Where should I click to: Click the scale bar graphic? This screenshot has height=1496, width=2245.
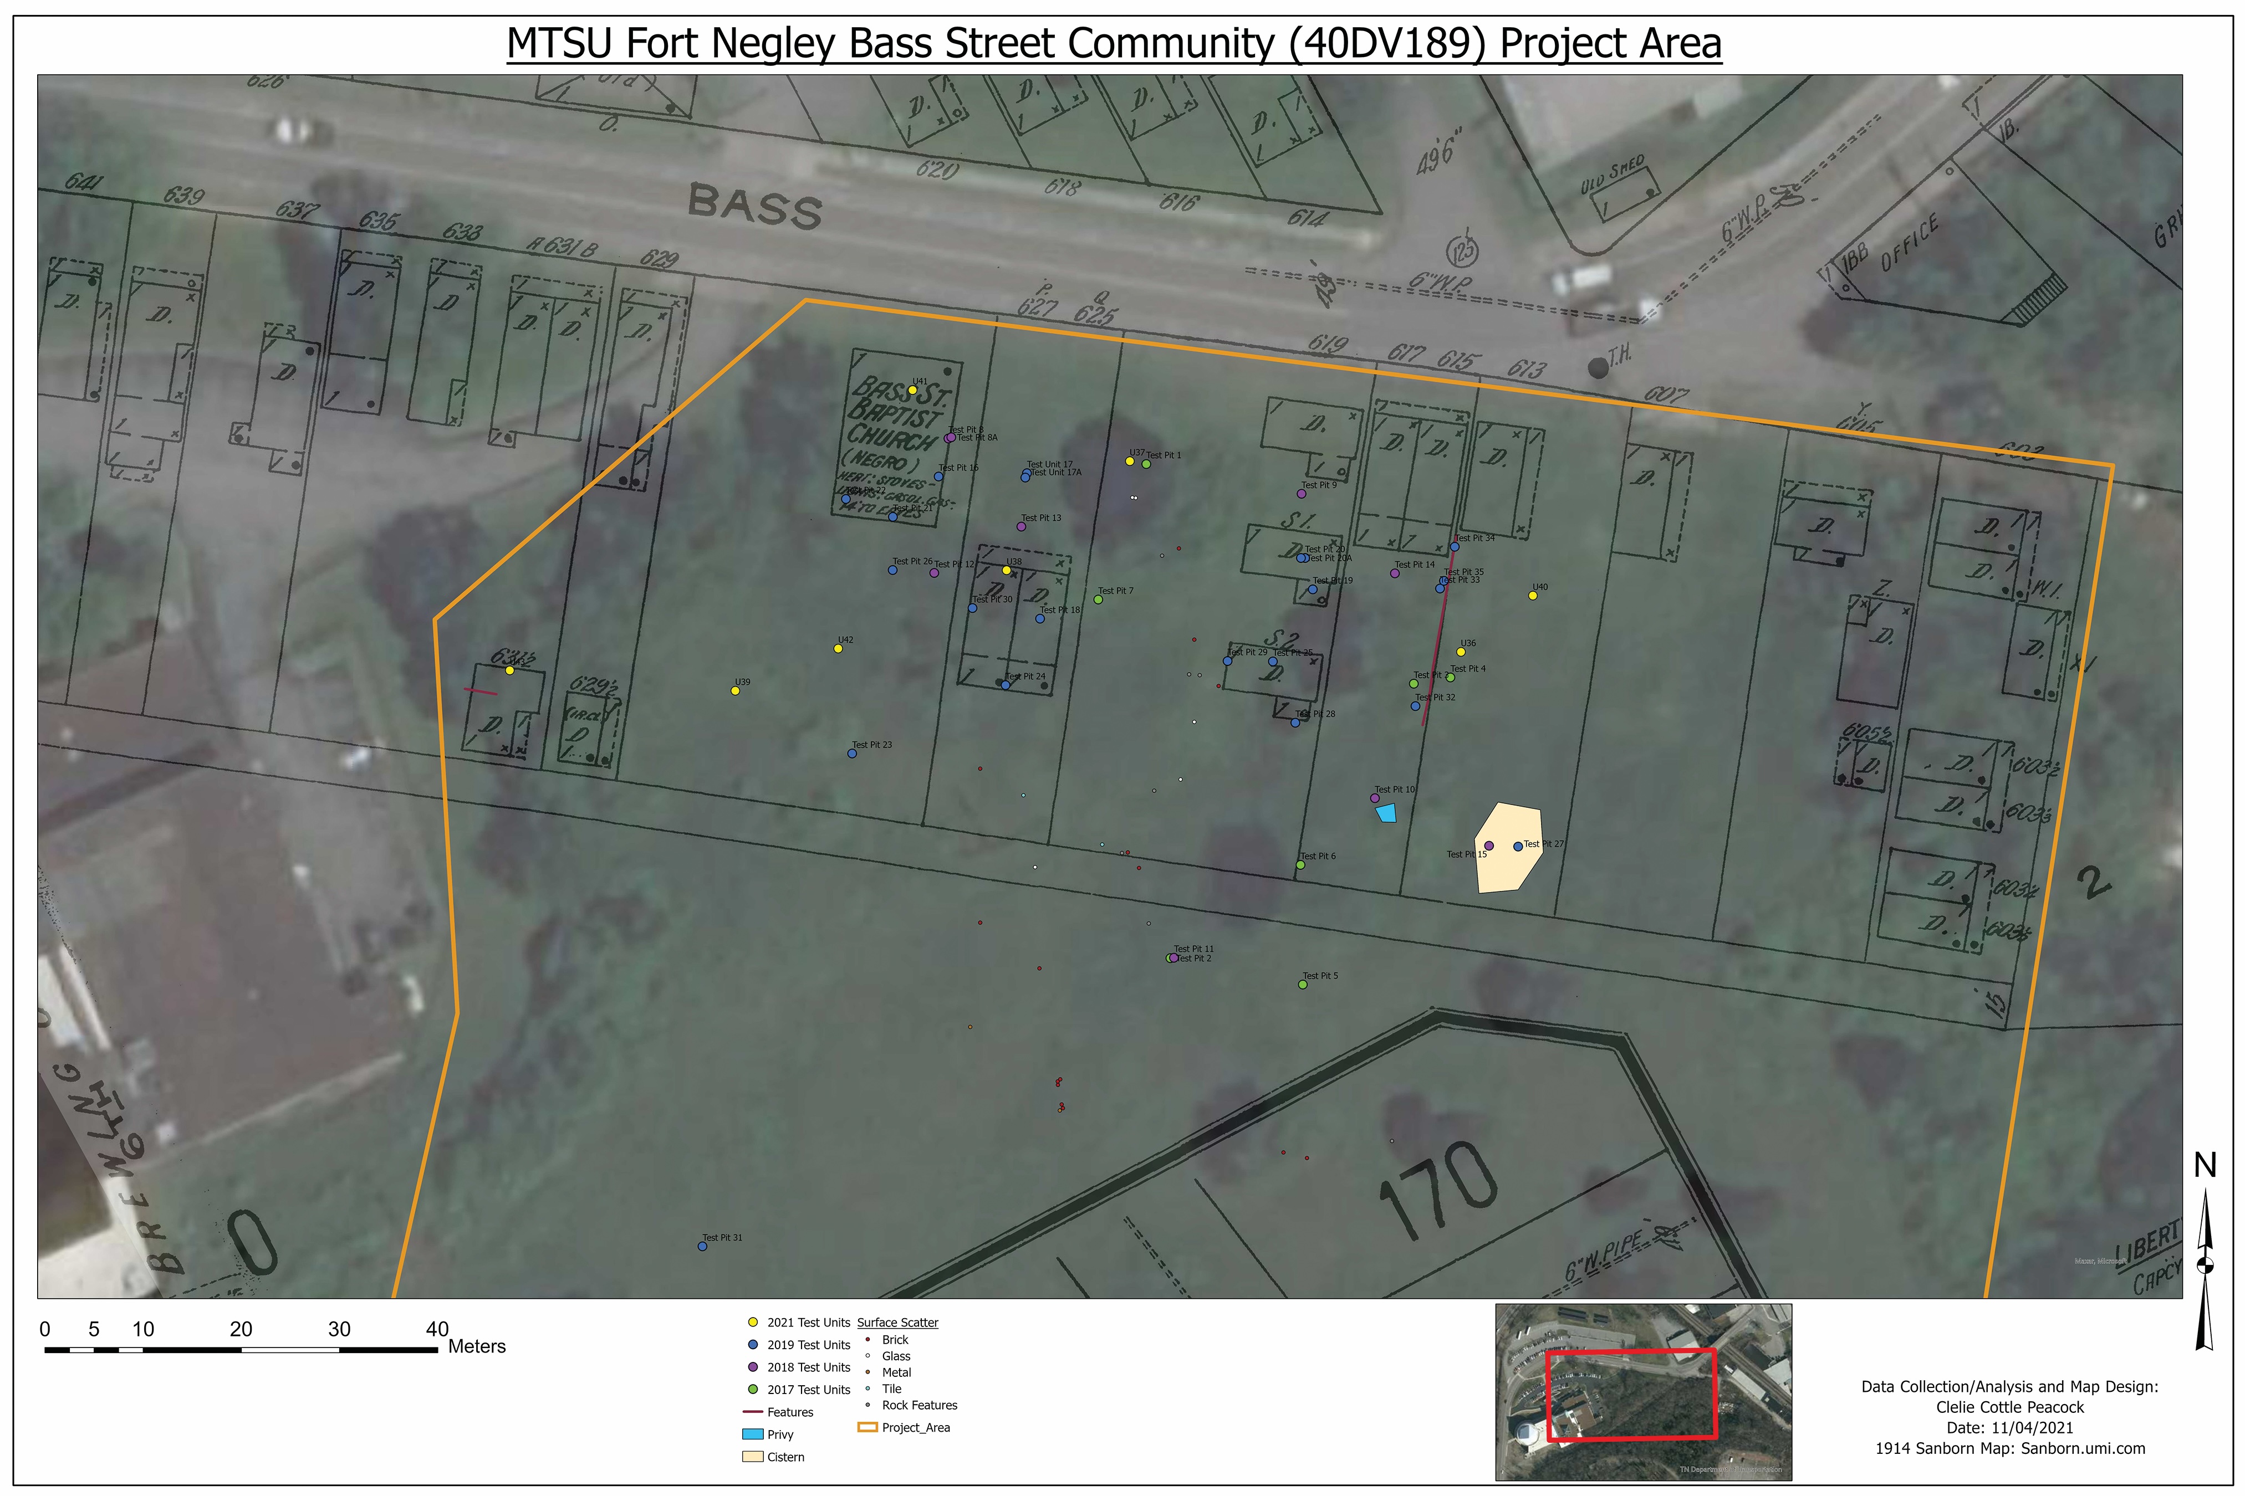click(241, 1349)
